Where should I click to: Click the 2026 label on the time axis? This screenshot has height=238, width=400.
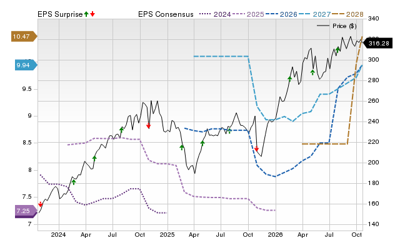click(x=275, y=234)
